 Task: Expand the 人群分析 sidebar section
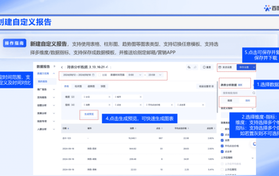[54, 129]
